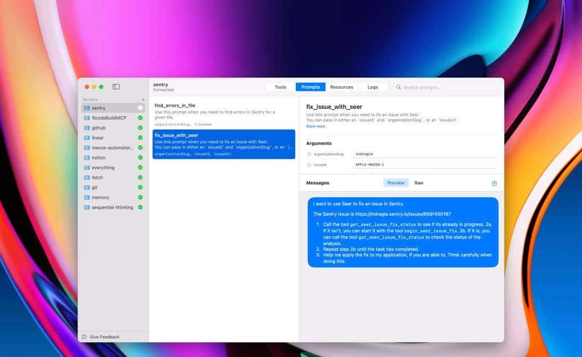Switch message view to Raw
Image resolution: width=582 pixels, height=357 pixels.
tap(419, 183)
